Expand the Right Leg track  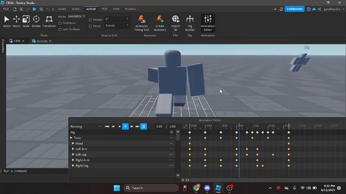click(x=73, y=165)
